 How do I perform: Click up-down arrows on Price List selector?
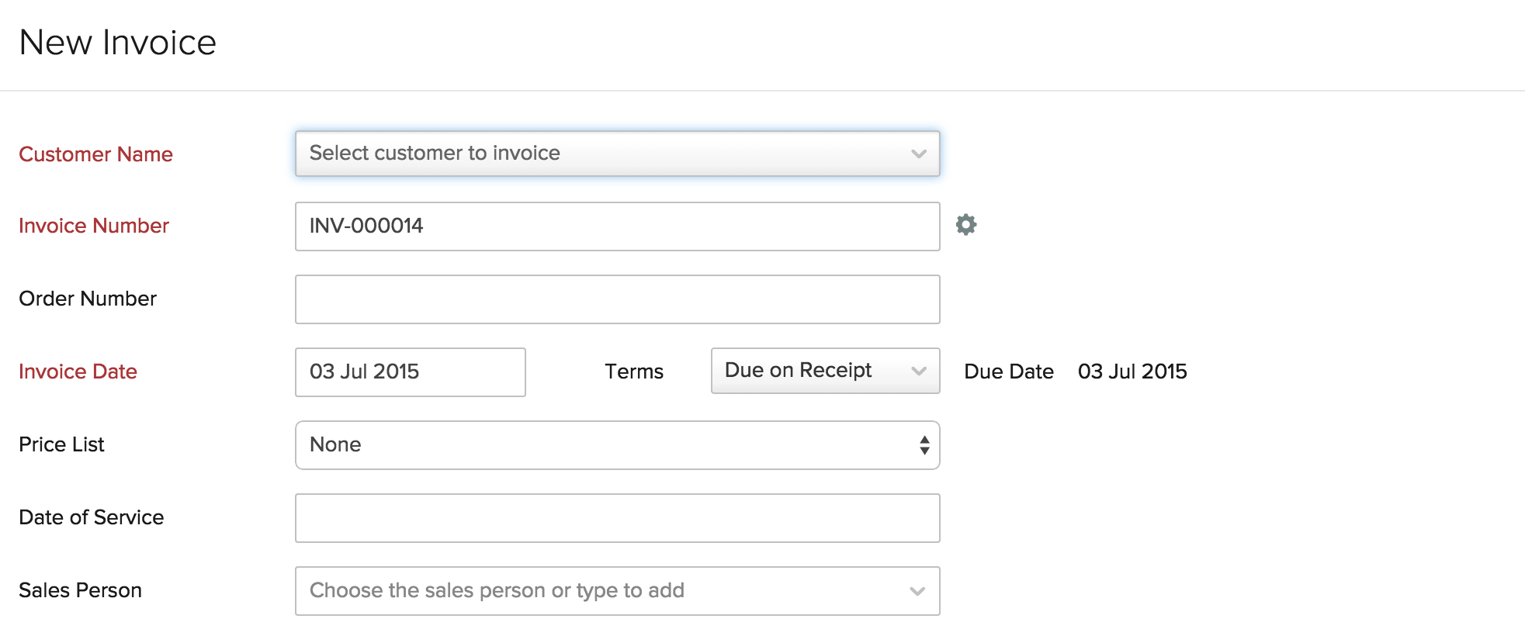pyautogui.click(x=924, y=445)
